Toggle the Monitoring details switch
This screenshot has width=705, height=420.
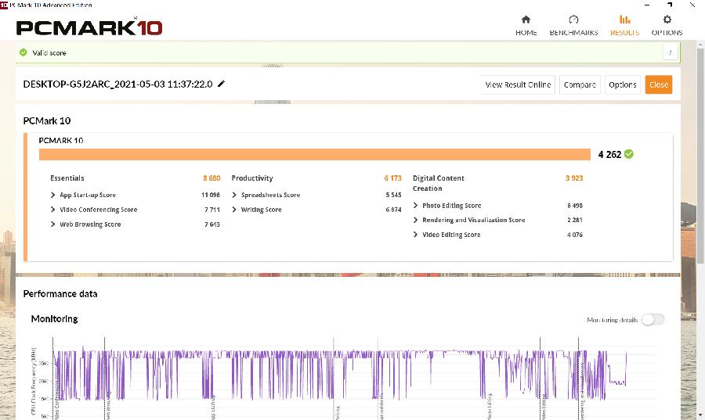tap(653, 319)
